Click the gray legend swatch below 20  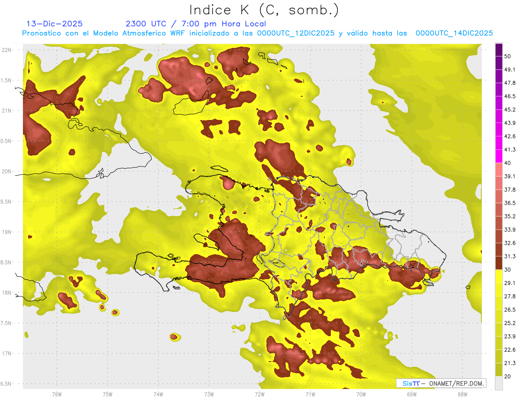point(499,383)
